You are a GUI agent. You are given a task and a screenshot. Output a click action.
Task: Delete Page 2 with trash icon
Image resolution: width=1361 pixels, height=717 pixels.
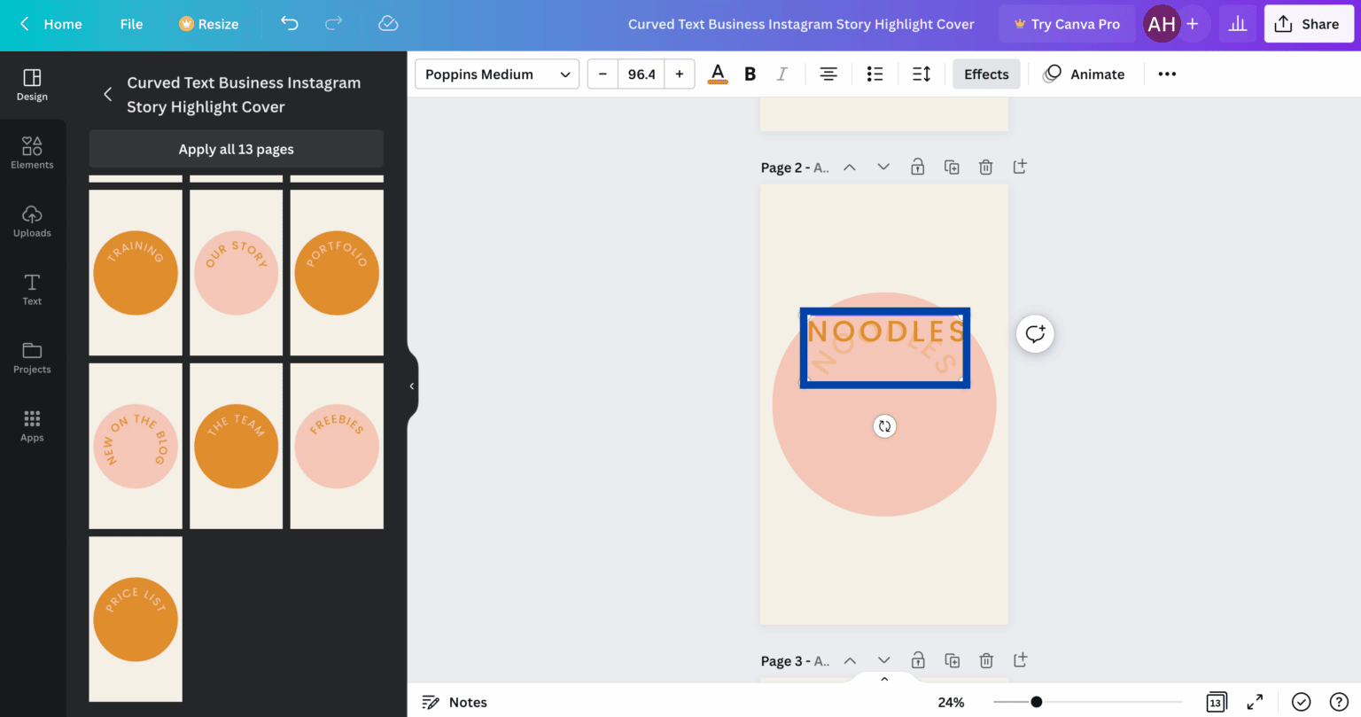(985, 168)
